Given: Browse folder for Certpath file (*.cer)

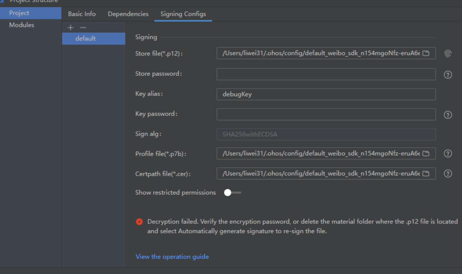Looking at the screenshot, I should 426,174.
